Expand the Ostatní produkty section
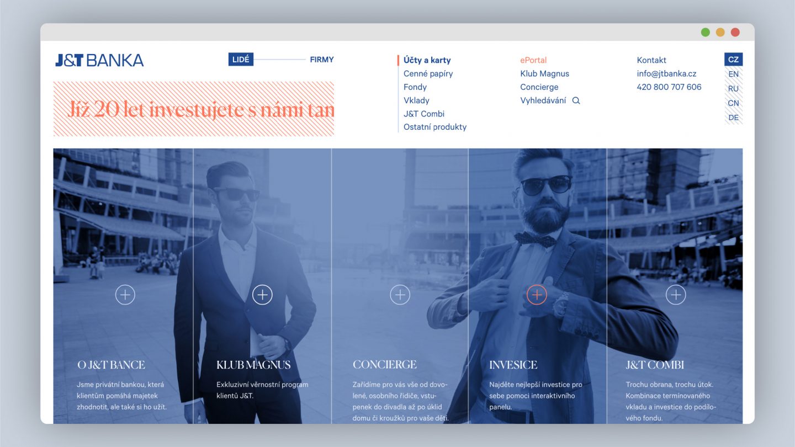795x447 pixels. [x=435, y=126]
